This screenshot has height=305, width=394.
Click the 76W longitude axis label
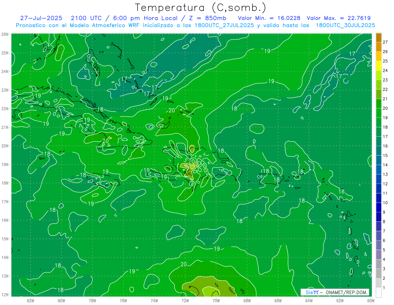point(123,300)
